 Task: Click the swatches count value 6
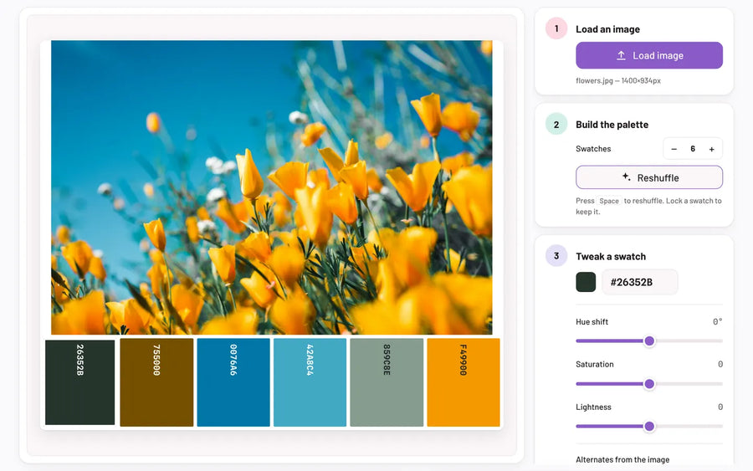tap(693, 149)
